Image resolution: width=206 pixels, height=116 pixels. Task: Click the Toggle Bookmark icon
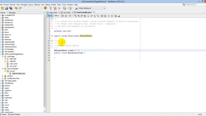point(98,16)
